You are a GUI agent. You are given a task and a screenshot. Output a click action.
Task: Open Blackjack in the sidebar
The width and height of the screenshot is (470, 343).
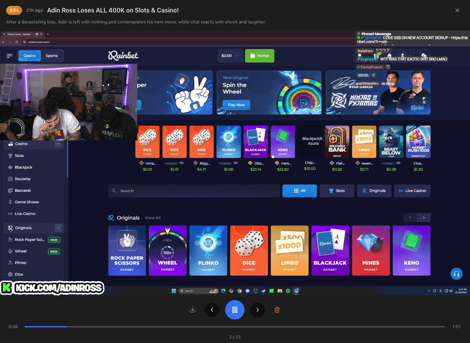[24, 167]
